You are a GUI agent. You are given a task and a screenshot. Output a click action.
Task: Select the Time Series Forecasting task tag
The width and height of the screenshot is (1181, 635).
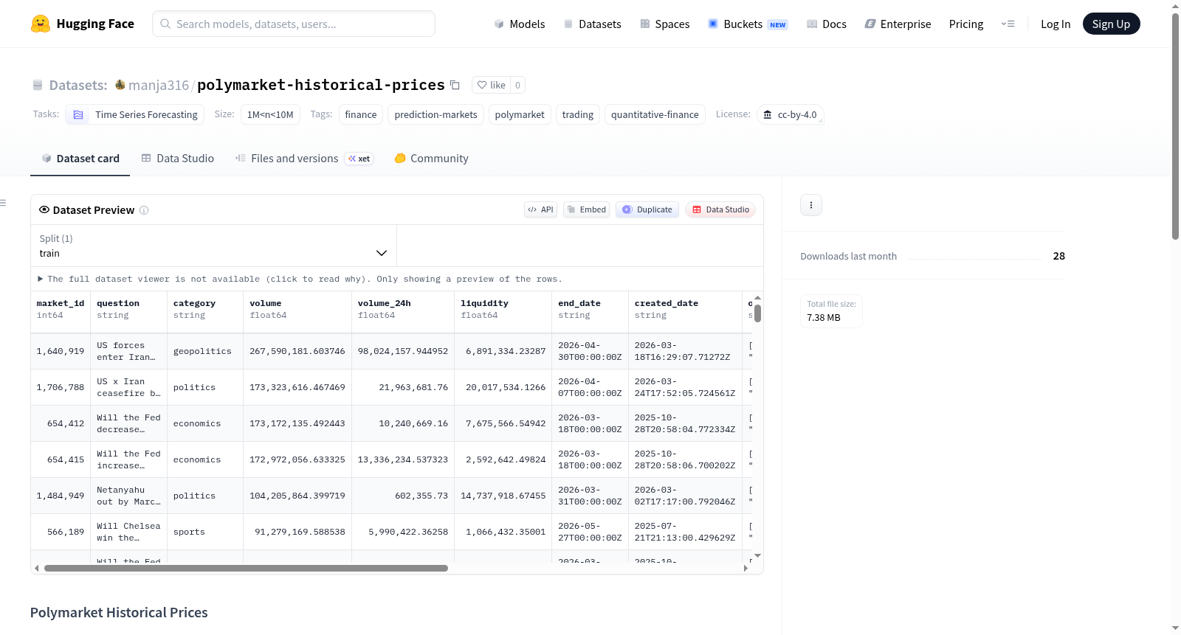point(135,114)
